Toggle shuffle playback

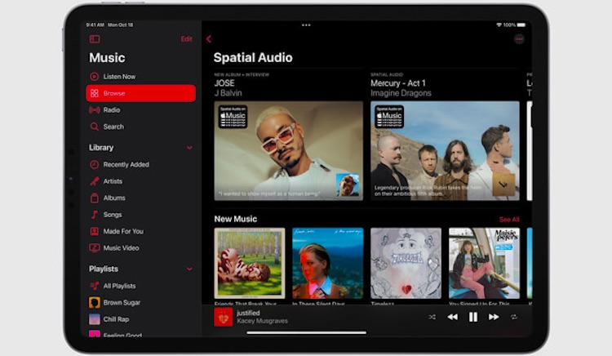tap(432, 317)
